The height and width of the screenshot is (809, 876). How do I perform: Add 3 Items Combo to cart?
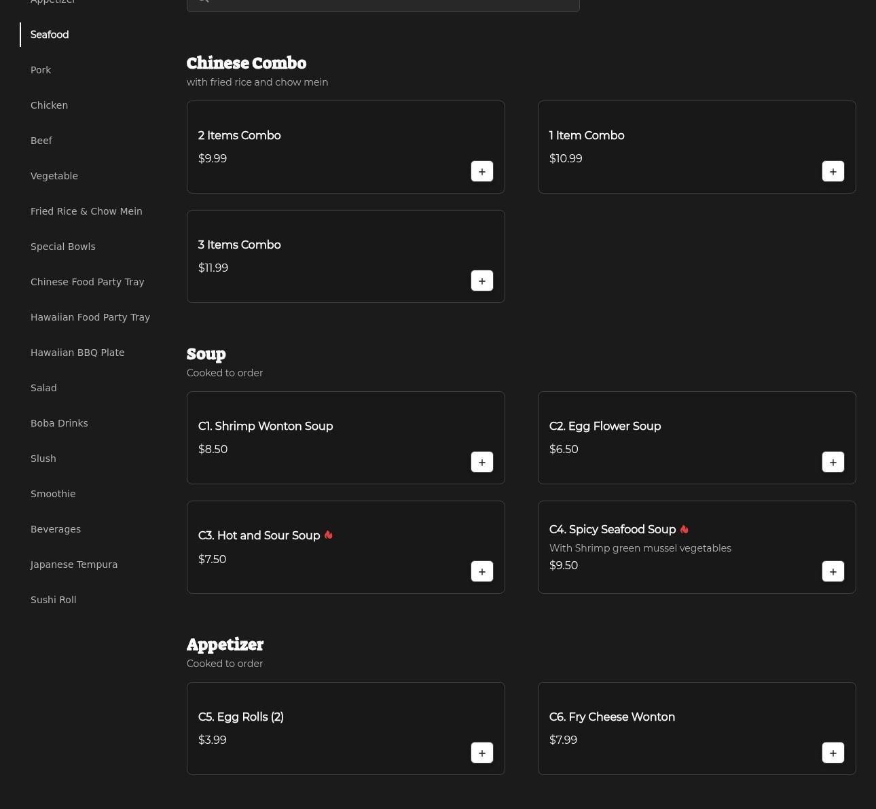(482, 281)
